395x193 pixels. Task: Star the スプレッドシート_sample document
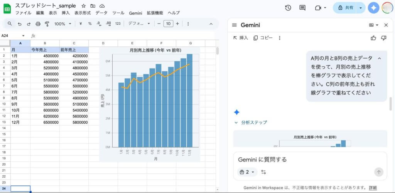84,6
